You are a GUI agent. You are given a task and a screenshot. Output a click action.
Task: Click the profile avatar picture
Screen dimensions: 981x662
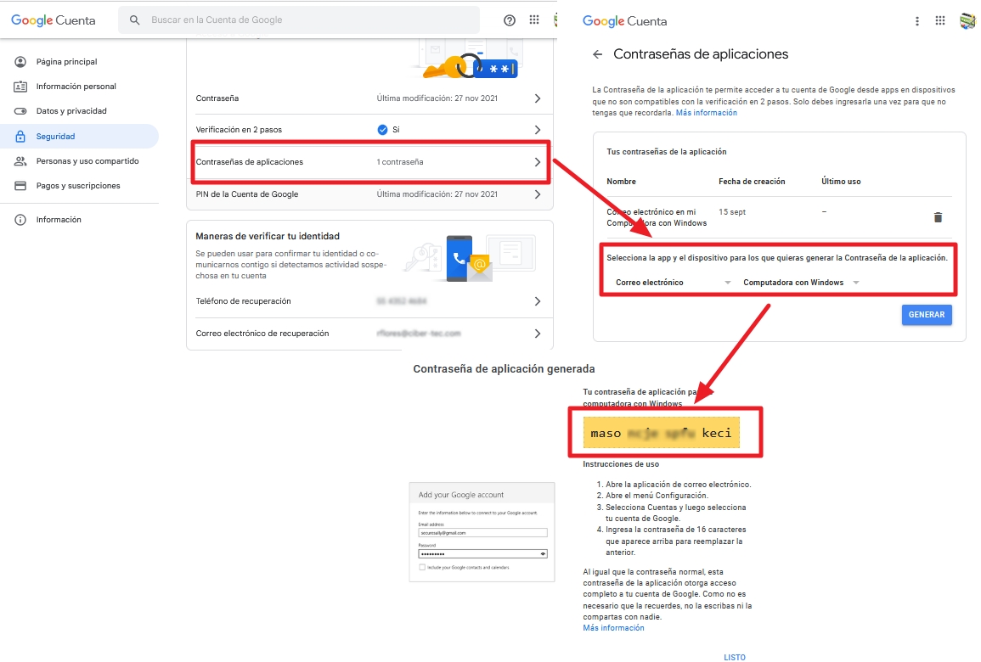[x=967, y=21]
